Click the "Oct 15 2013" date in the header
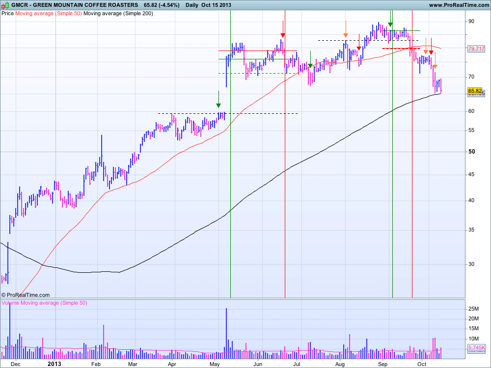491x368 pixels. (x=217, y=5)
